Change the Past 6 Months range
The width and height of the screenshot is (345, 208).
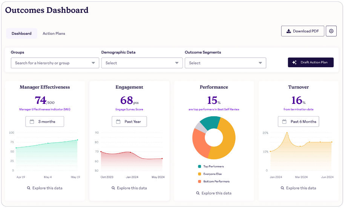(x=298, y=122)
